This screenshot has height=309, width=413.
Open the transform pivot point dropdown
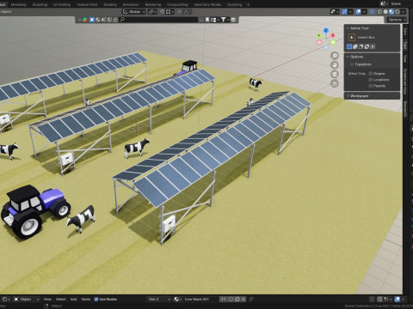coord(152,12)
